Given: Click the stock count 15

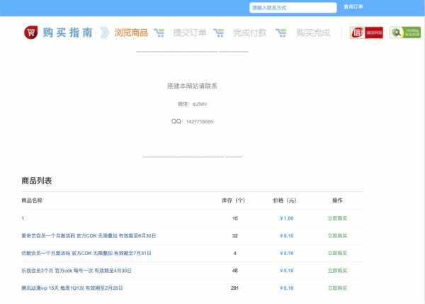Looking at the screenshot, I should (x=235, y=218).
